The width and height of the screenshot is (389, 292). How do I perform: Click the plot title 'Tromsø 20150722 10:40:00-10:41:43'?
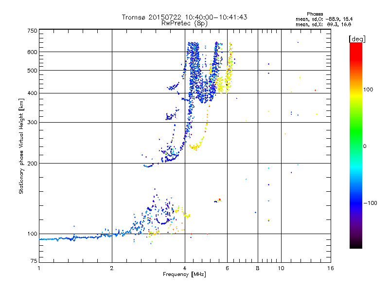(x=184, y=17)
